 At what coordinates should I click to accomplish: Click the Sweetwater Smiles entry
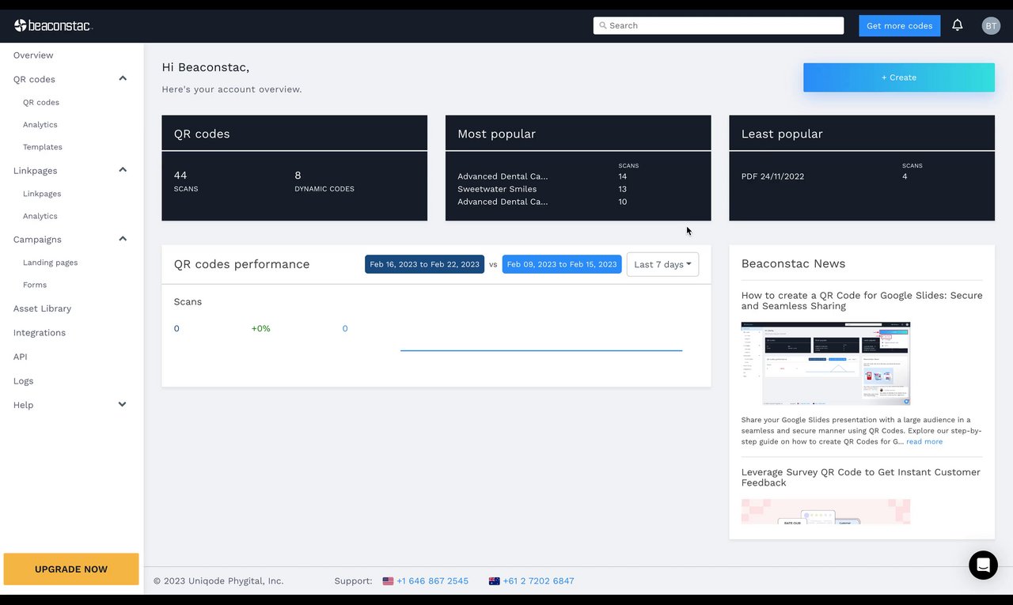coord(497,189)
